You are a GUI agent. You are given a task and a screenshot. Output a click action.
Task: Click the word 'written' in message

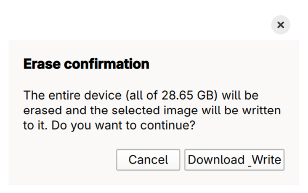pyautogui.click(x=261, y=111)
